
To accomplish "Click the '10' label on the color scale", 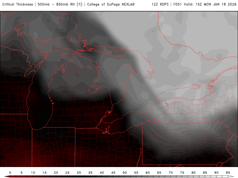I will (x=33, y=173).
